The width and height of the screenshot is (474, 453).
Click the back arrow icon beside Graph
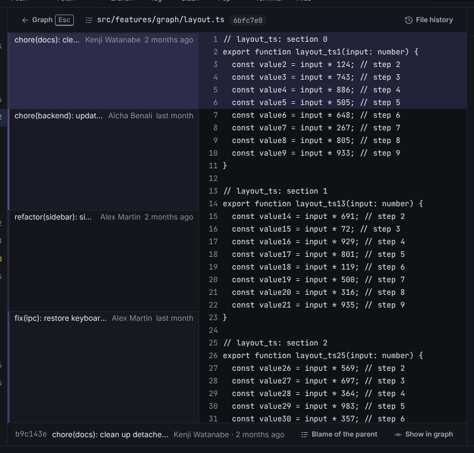[25, 20]
